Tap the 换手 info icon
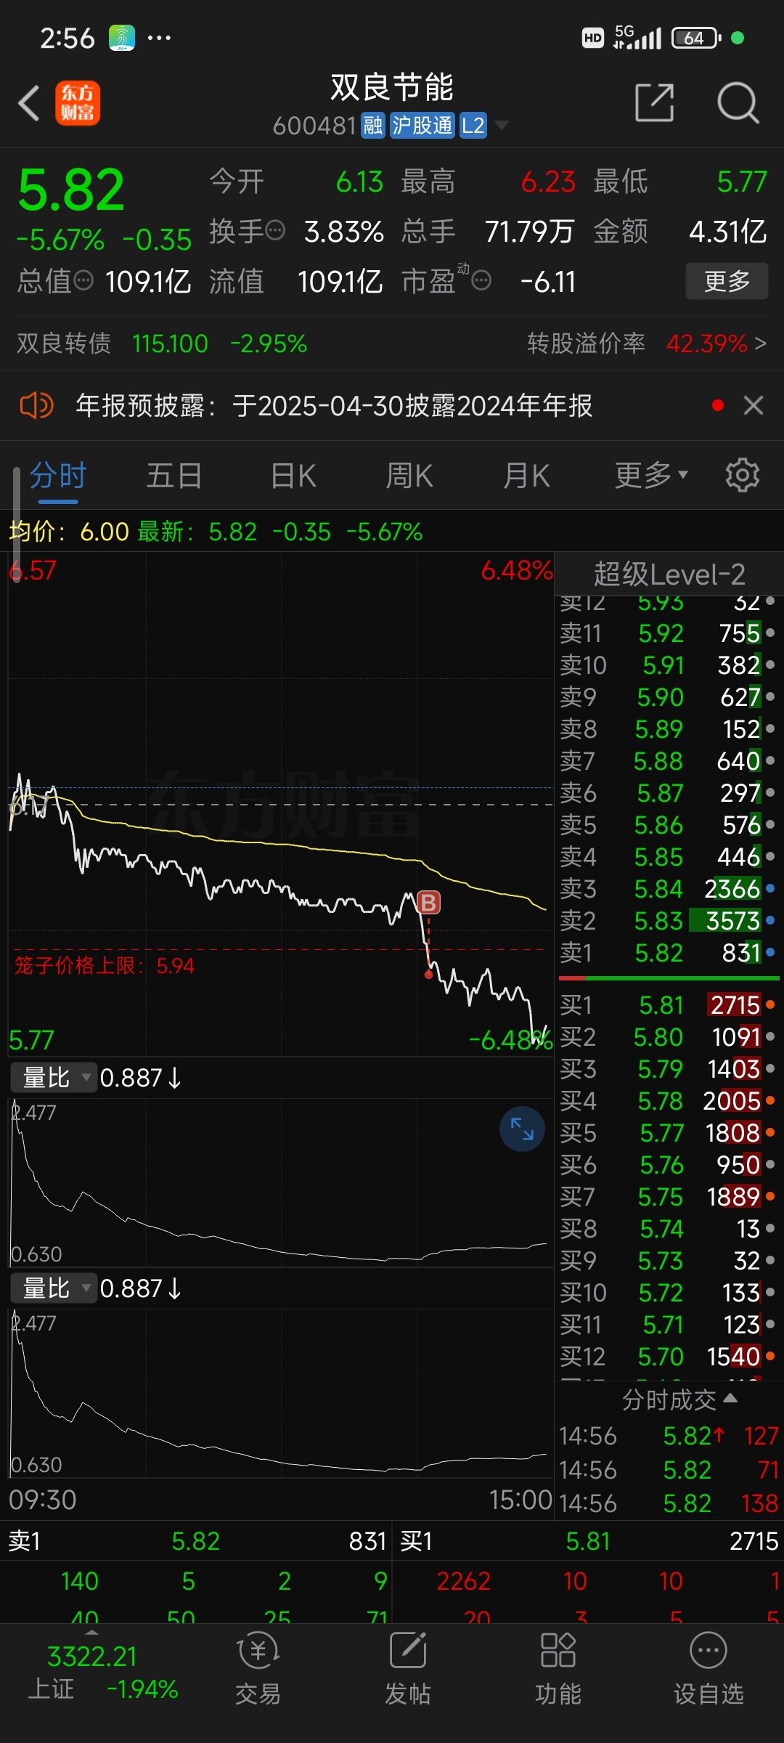Screen dimensions: 784x1743 coord(275,231)
